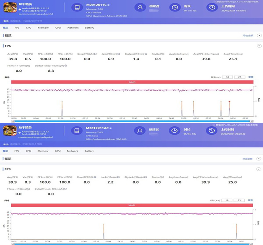Image resolution: width=263 pixels, height=245 pixels.
Task: Switch to FPS tab in M2012K11AC report
Action: coord(17,151)
